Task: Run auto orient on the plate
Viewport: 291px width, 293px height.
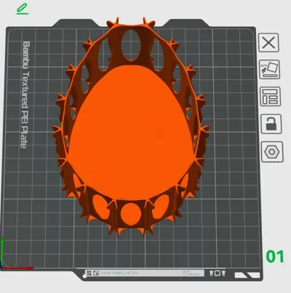Action: tap(270, 70)
